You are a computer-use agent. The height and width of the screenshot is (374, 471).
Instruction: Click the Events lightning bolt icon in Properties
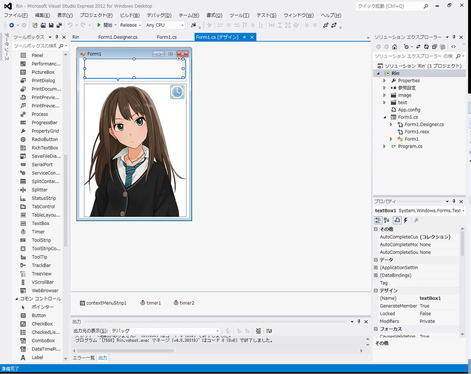click(x=405, y=220)
